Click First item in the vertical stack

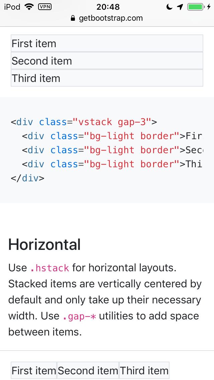tap(107, 43)
